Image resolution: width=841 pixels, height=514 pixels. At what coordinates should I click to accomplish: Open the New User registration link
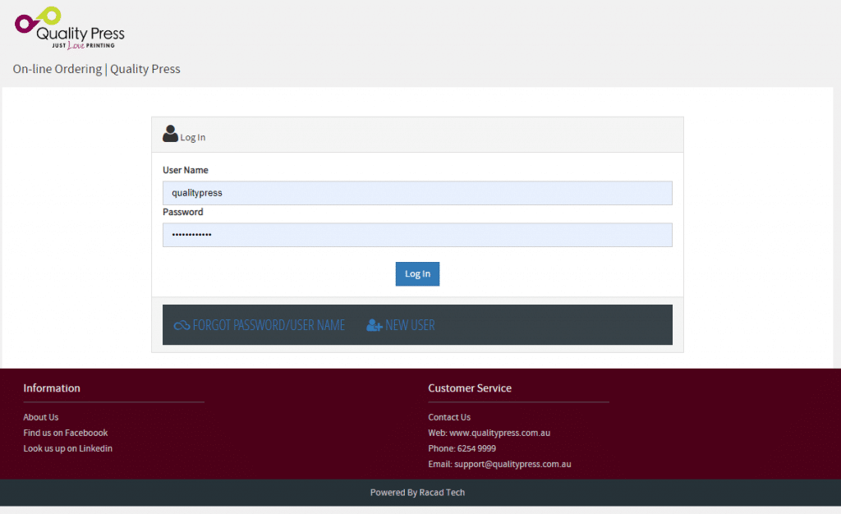coord(410,325)
